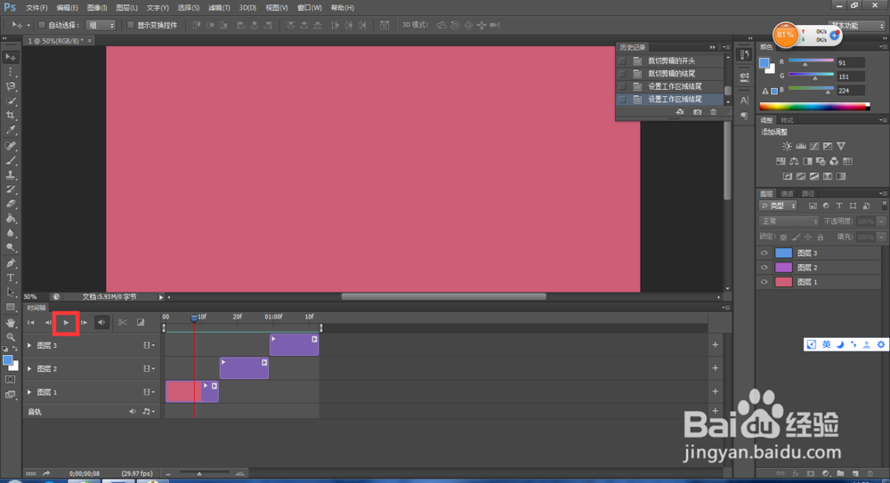Add a Levels adjustment

click(801, 146)
